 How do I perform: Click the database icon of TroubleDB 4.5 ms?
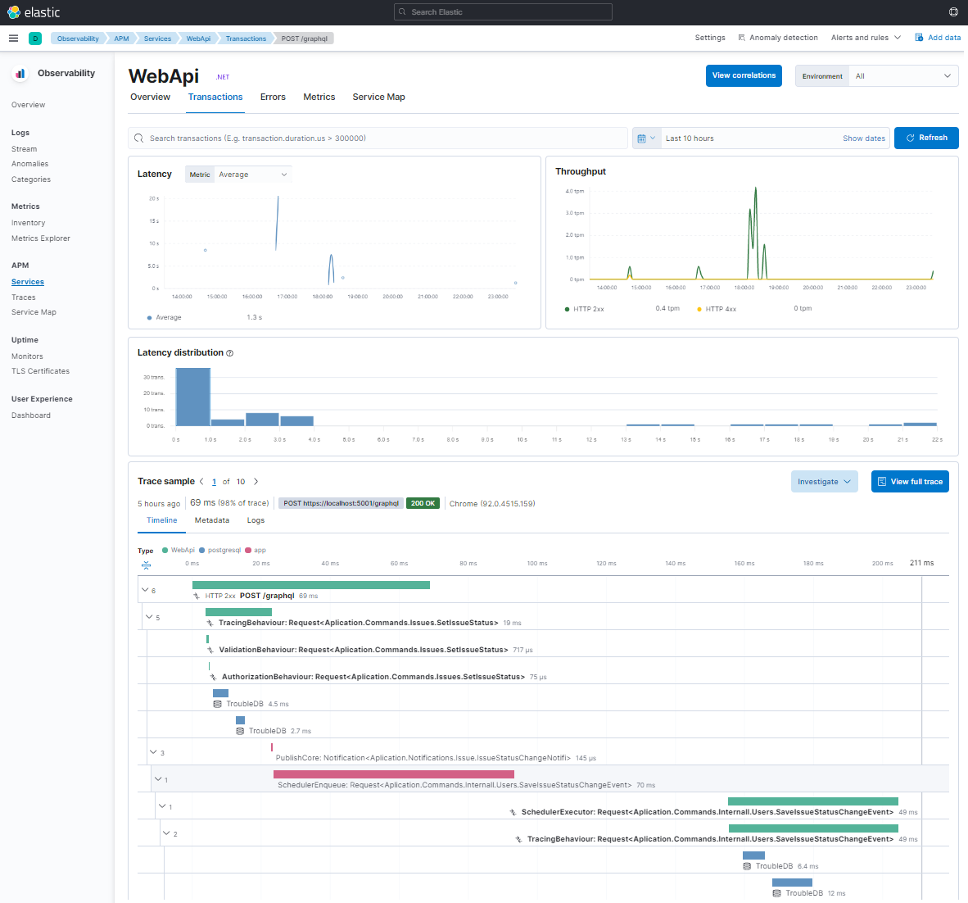(217, 704)
